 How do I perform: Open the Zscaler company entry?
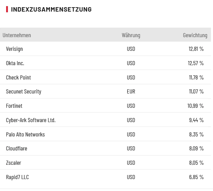13,163
